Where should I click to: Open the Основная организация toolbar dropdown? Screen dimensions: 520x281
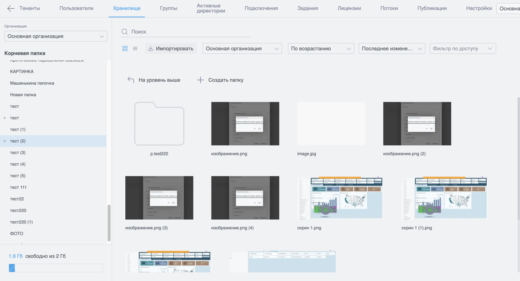(x=242, y=48)
